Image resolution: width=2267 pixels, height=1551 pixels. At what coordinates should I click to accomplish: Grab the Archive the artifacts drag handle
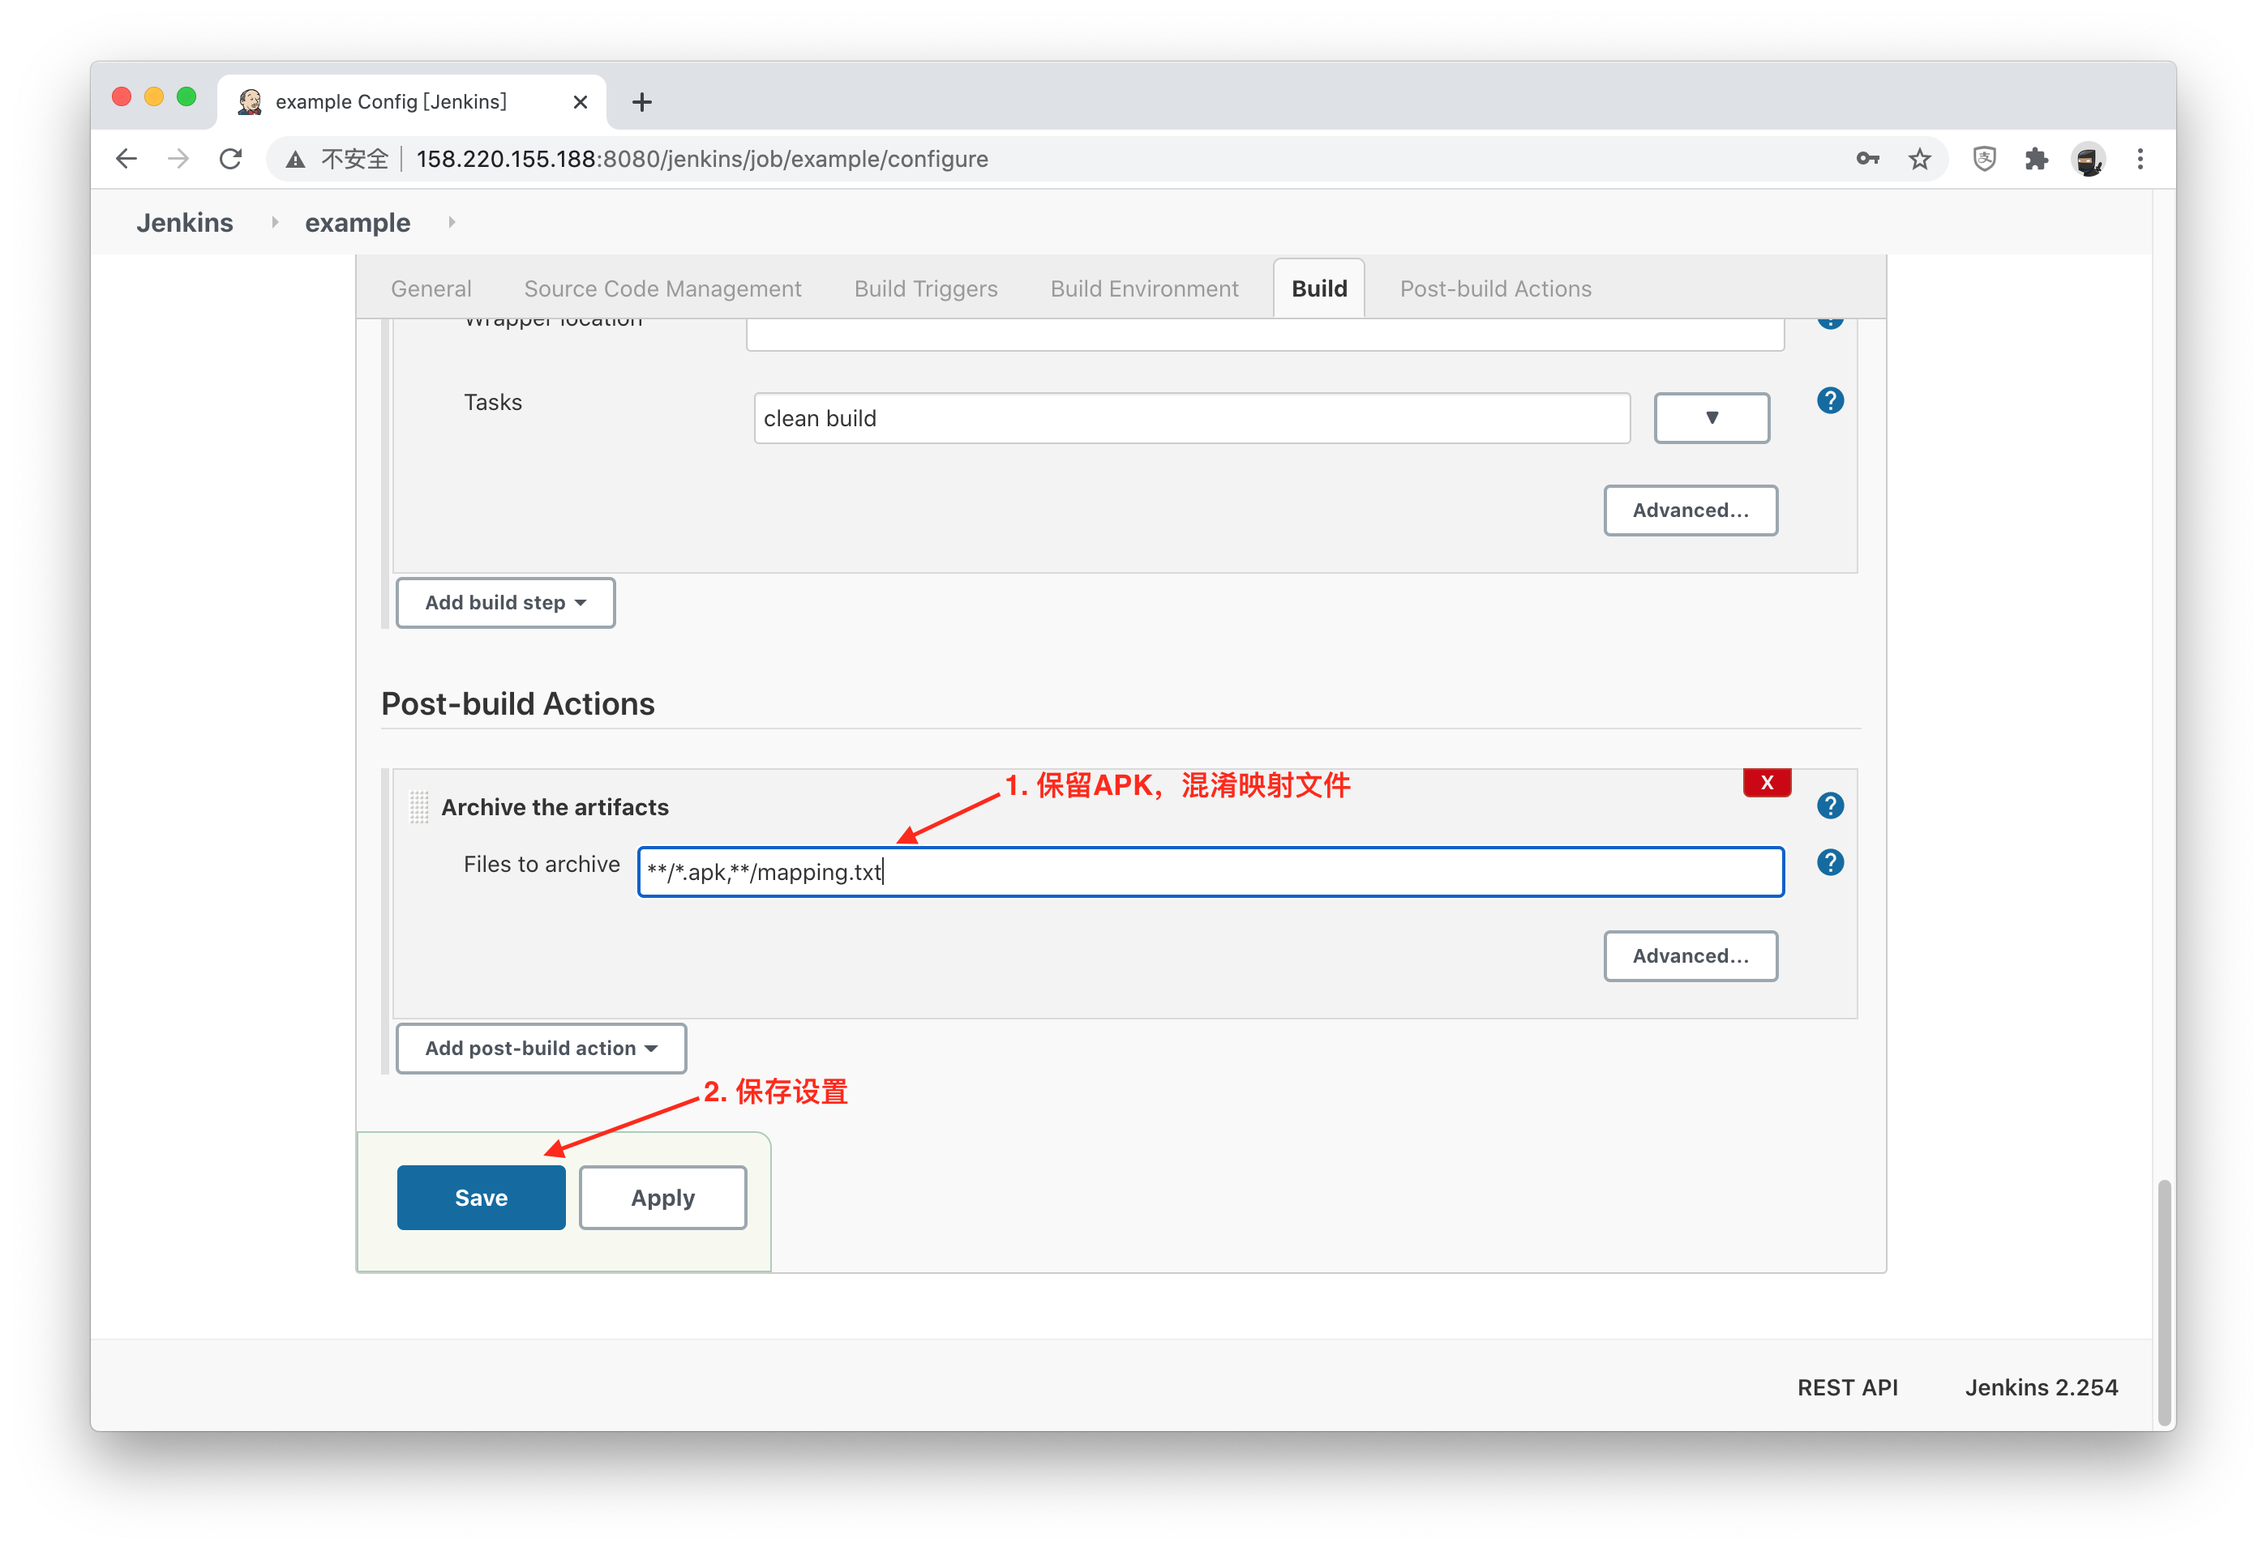point(418,807)
